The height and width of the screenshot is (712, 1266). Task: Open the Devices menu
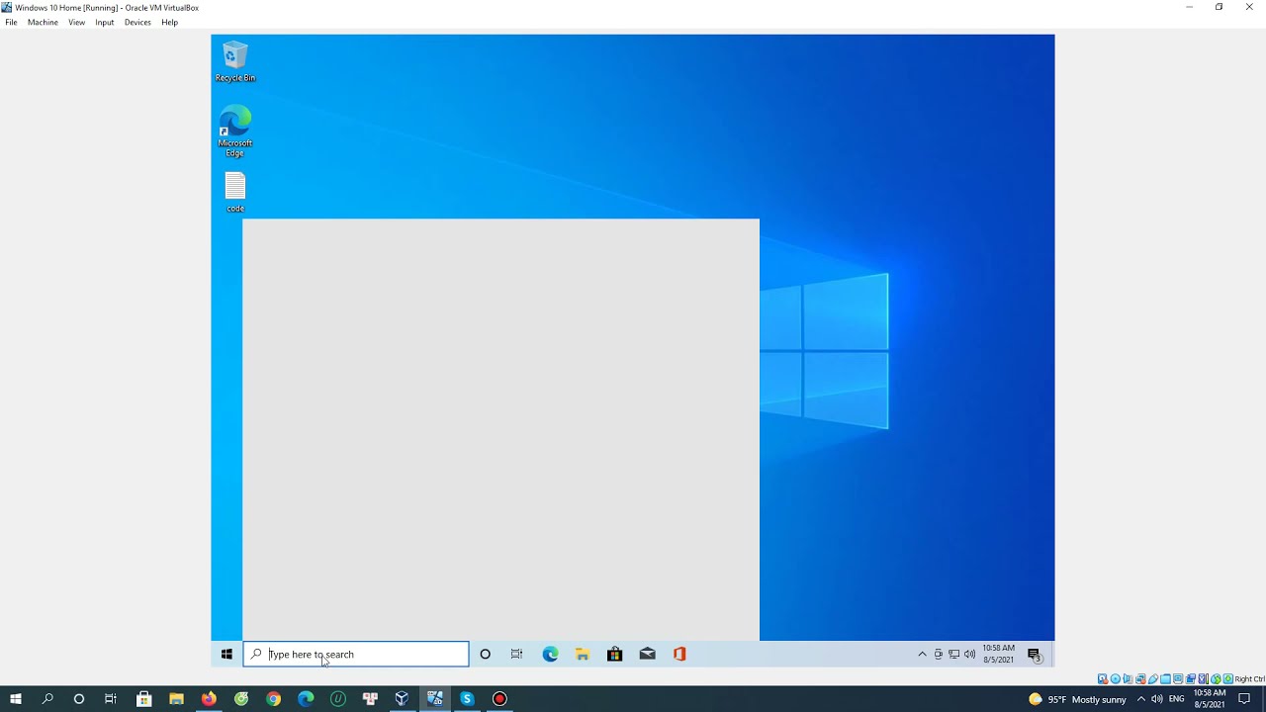click(137, 22)
